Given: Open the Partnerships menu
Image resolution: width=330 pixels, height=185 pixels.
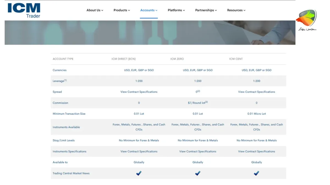Looking at the screenshot, I should tap(206, 10).
